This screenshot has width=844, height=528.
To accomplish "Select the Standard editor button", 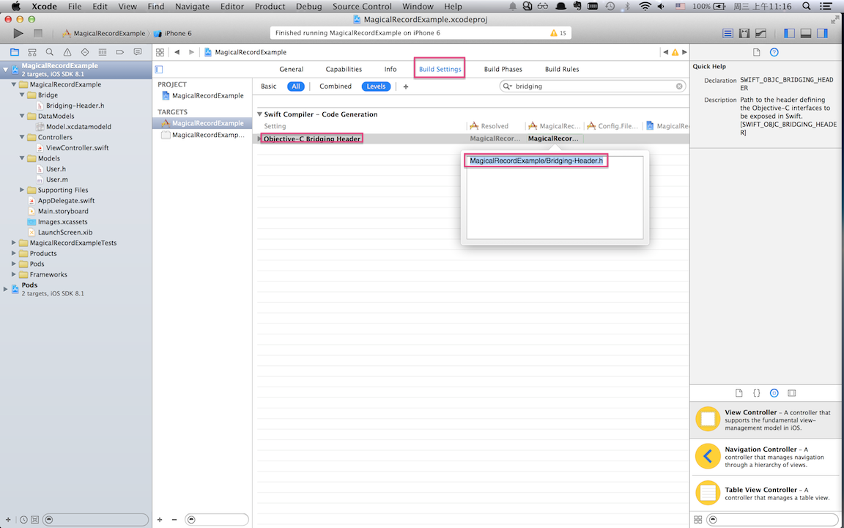I will 728,33.
